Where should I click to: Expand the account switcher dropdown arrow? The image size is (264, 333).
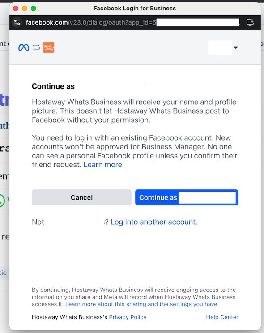tap(235, 47)
